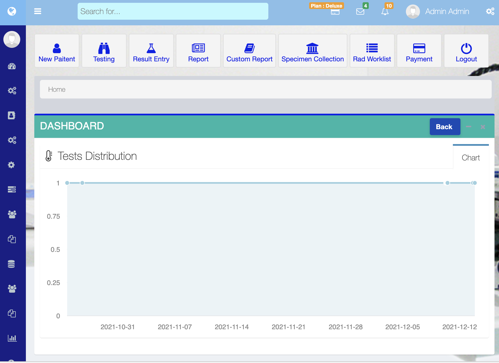Screen dimensions: 499x363
Task: Click the first data point on the chart line
Action: 67,183
